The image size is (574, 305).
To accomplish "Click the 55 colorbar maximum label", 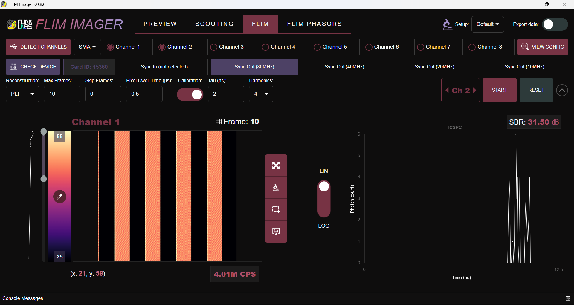I will pos(60,137).
